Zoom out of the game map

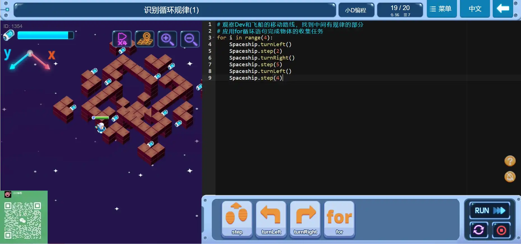tap(190, 39)
